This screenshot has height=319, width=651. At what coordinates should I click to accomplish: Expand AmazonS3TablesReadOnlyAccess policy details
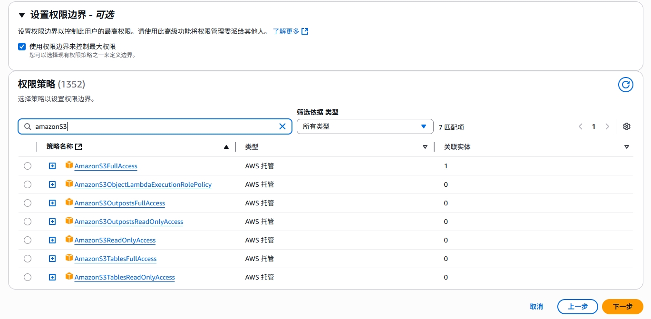click(52, 277)
